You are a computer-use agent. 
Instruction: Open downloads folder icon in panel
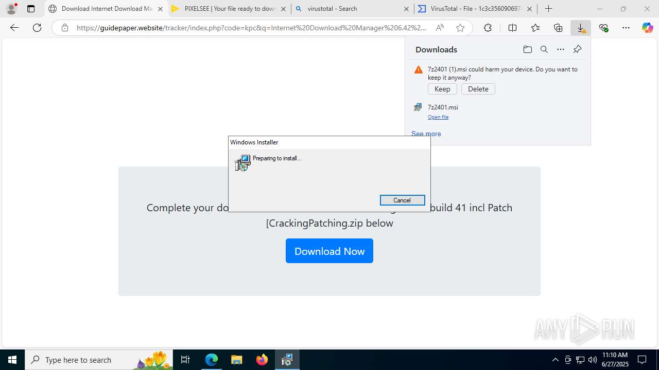point(527,49)
